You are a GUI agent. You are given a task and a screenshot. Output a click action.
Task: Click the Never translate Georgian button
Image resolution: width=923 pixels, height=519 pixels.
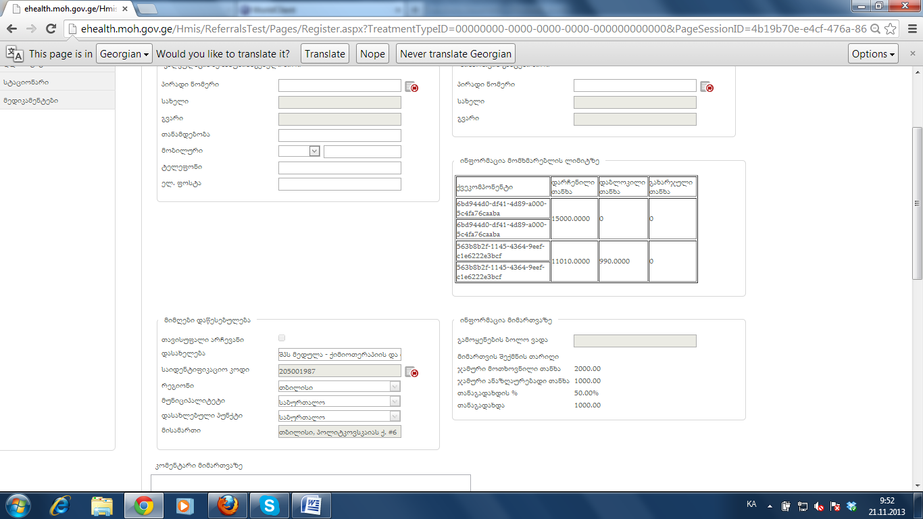(x=455, y=54)
